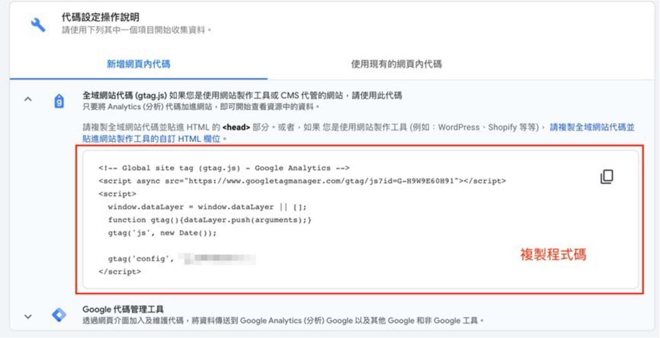
Task: Switch to the 新增網頁內代碼 tab
Action: point(139,64)
